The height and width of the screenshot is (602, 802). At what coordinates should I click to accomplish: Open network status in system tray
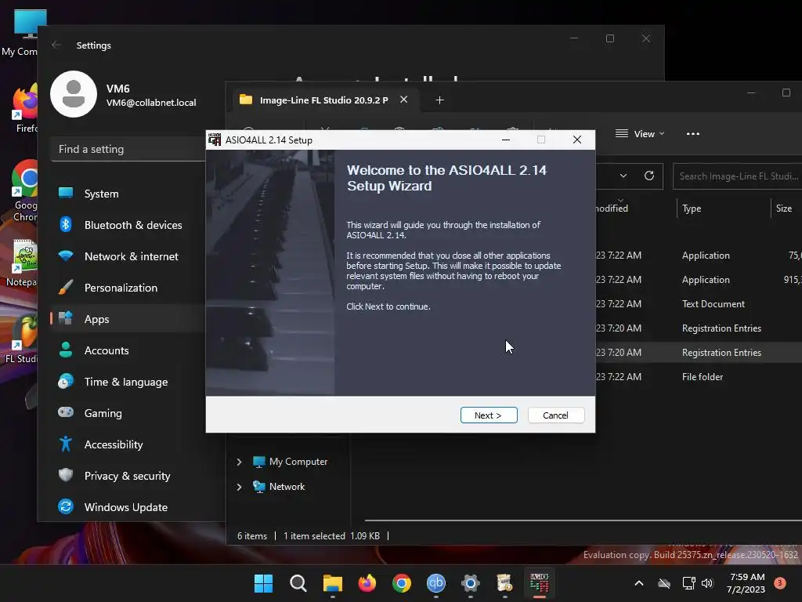coord(688,583)
